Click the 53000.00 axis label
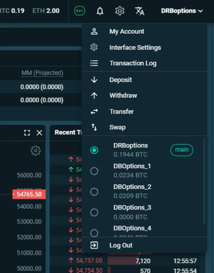The height and width of the screenshot is (273, 214). coord(29,222)
